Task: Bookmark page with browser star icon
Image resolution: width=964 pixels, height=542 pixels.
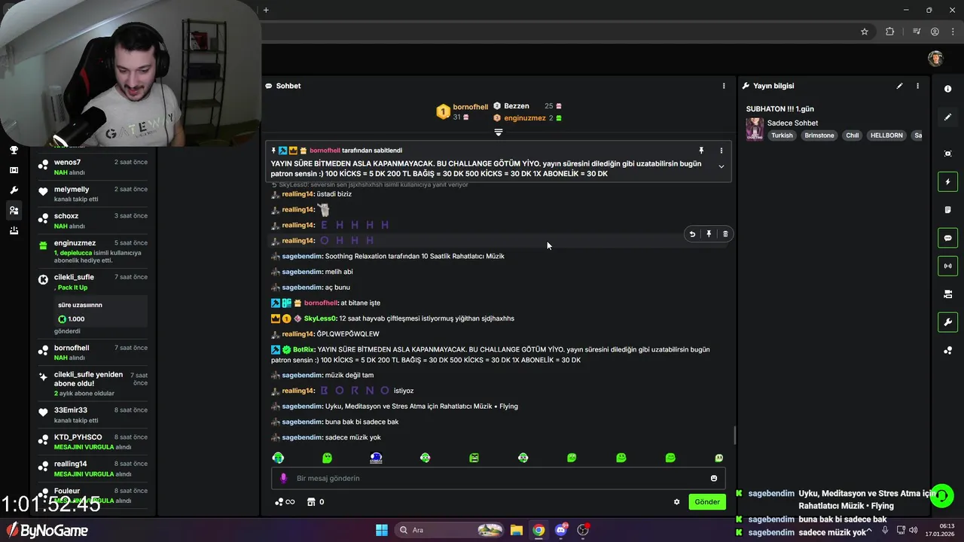Action: point(865,32)
